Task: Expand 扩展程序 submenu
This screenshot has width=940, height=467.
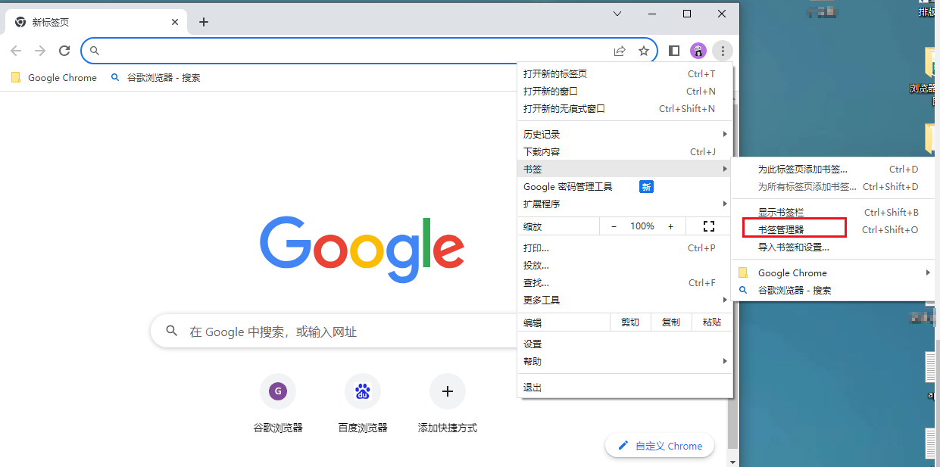Action: (x=625, y=204)
